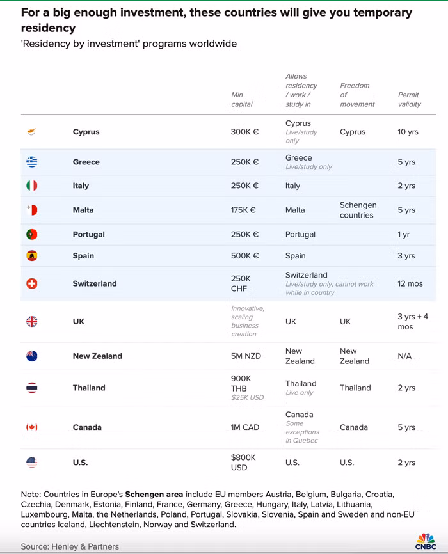
Task: Click the Canada flag icon
Action: pos(31,427)
